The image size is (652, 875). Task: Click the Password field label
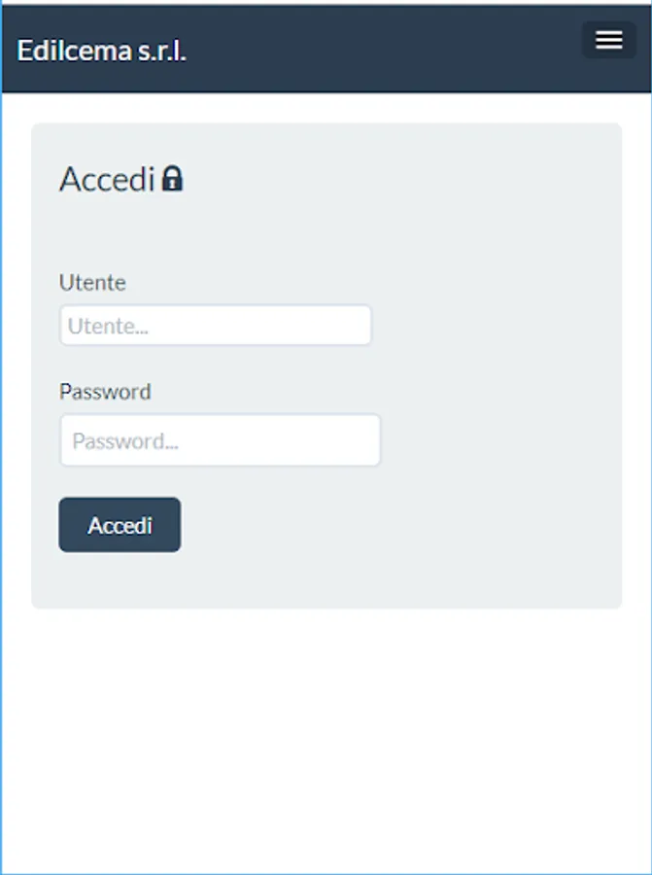point(105,392)
